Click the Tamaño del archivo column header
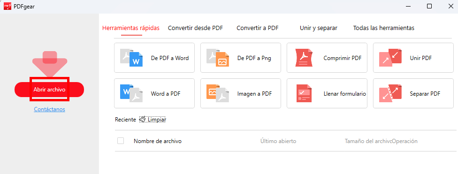 coord(368,141)
